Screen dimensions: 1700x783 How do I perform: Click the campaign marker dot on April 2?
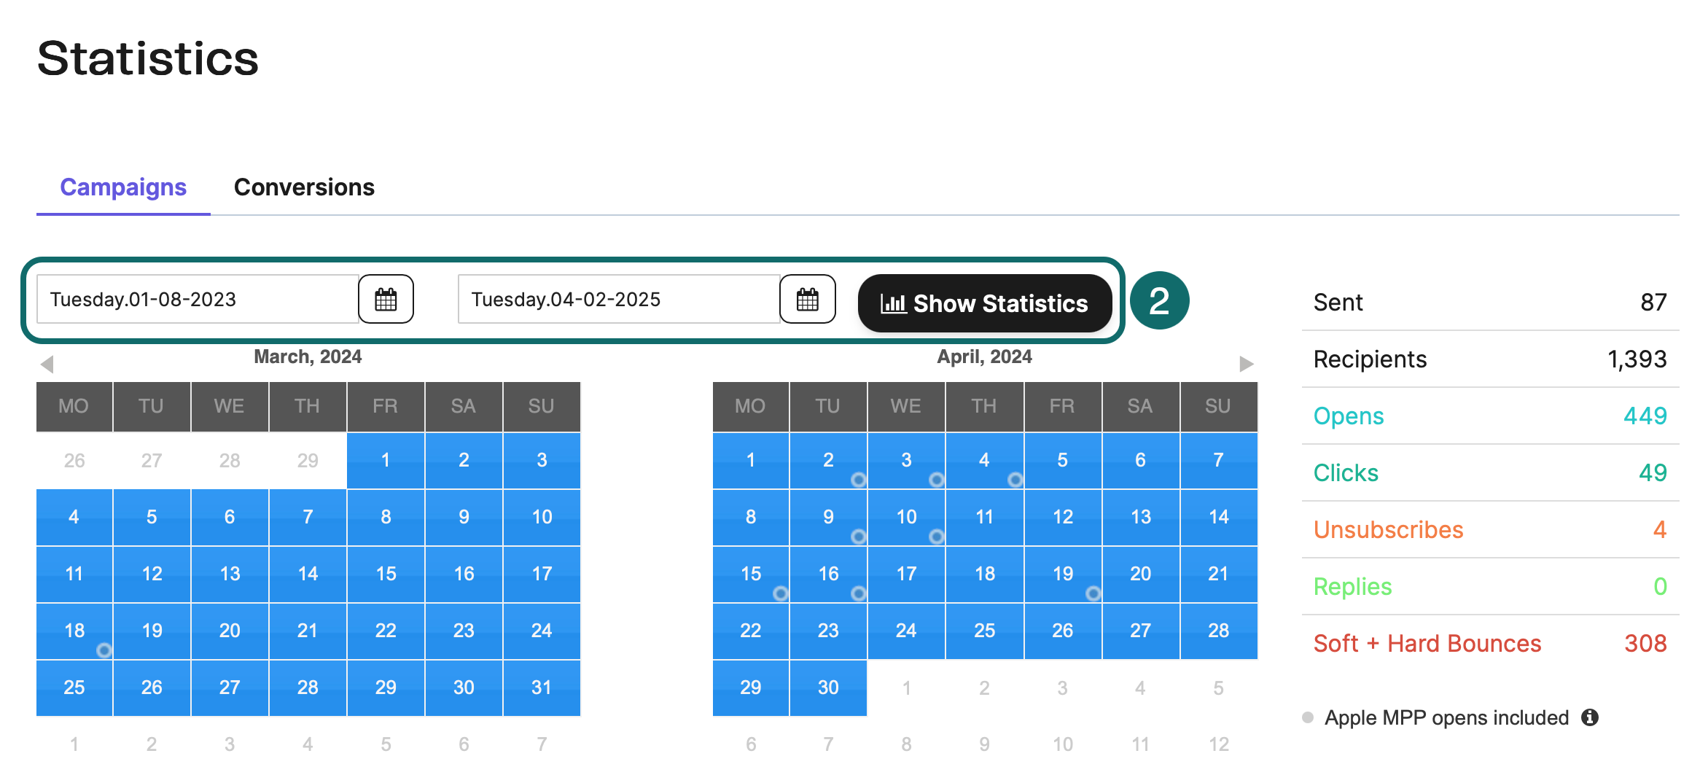coord(859,480)
